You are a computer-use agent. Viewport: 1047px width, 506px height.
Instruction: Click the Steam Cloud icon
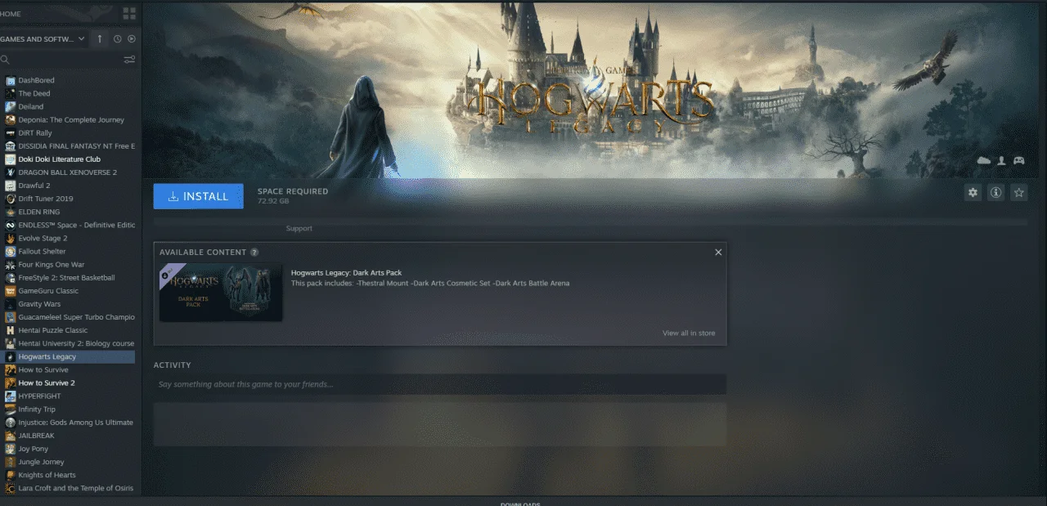(984, 161)
